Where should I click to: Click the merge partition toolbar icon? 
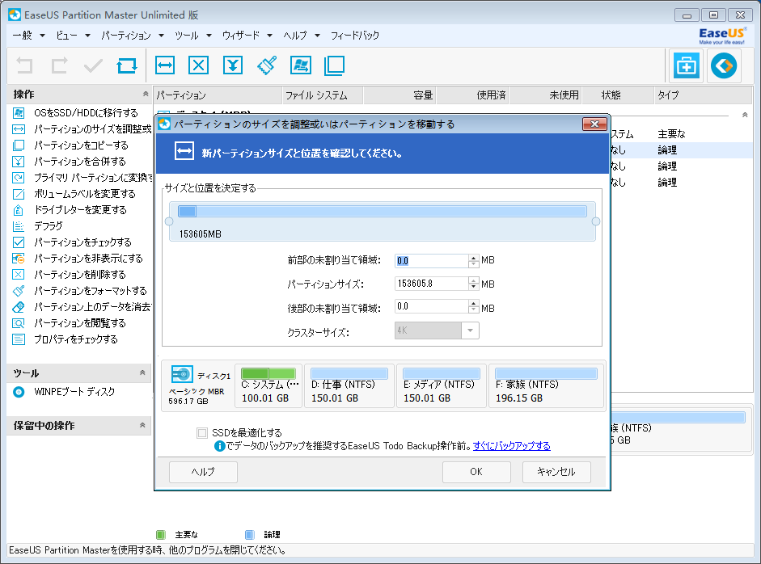click(232, 65)
